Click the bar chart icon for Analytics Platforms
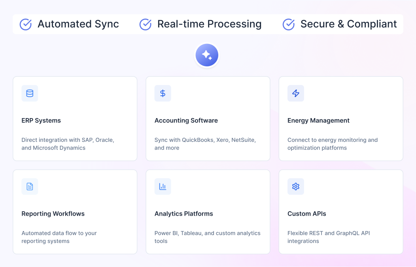The height and width of the screenshot is (267, 416). (x=163, y=186)
